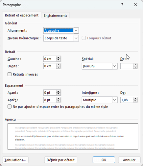Decrease the Interligne De value with down arrow
This screenshot has height=166, width=143.
135,101
